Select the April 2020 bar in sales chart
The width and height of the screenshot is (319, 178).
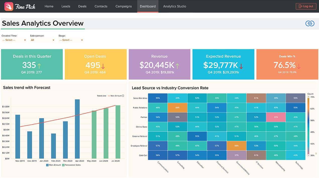point(77,129)
